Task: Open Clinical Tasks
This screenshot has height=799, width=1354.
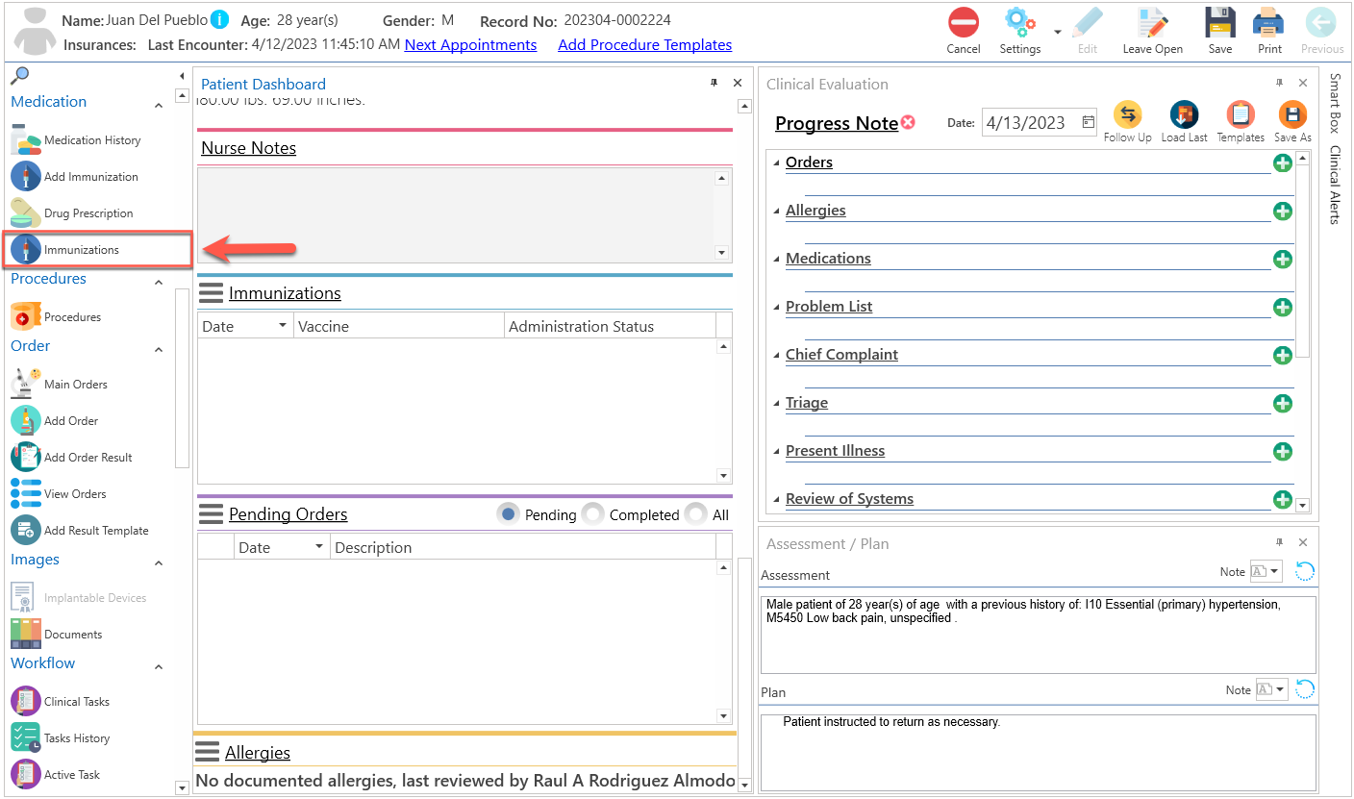Action: pos(61,702)
